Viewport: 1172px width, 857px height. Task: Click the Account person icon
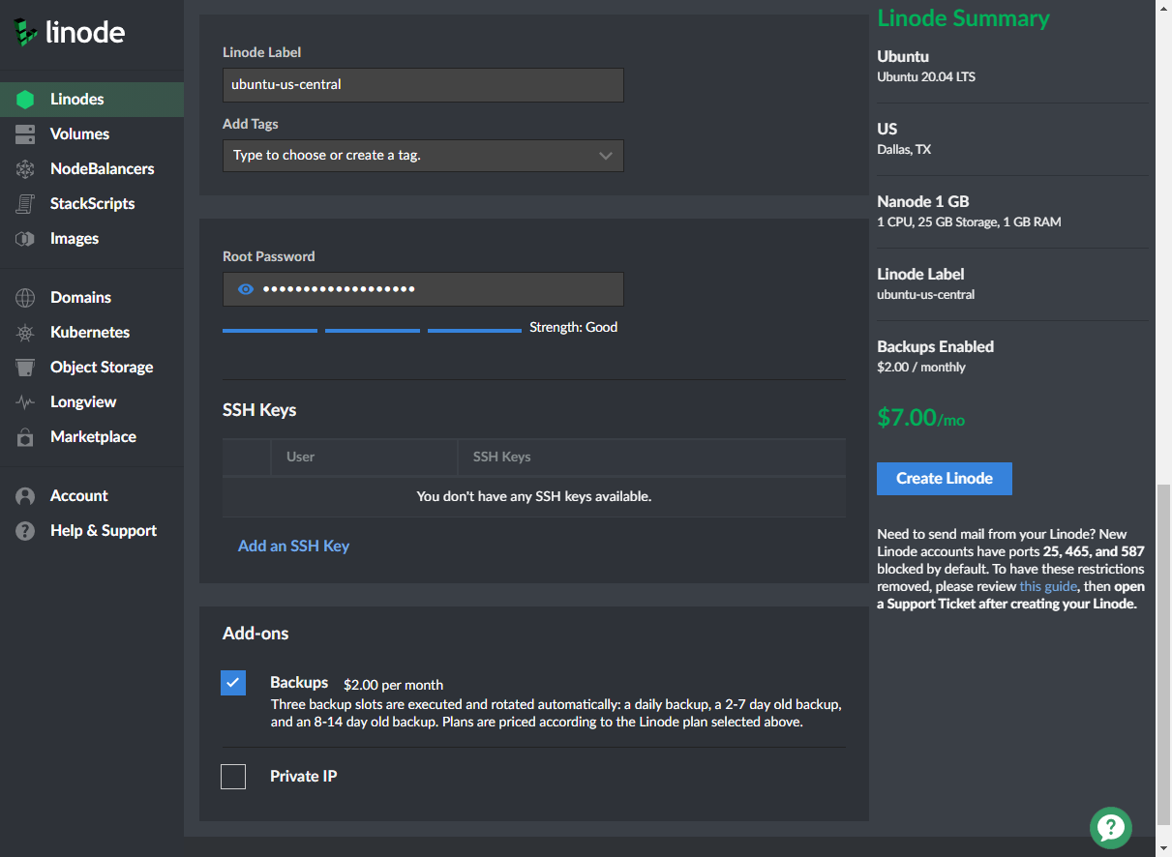click(25, 496)
